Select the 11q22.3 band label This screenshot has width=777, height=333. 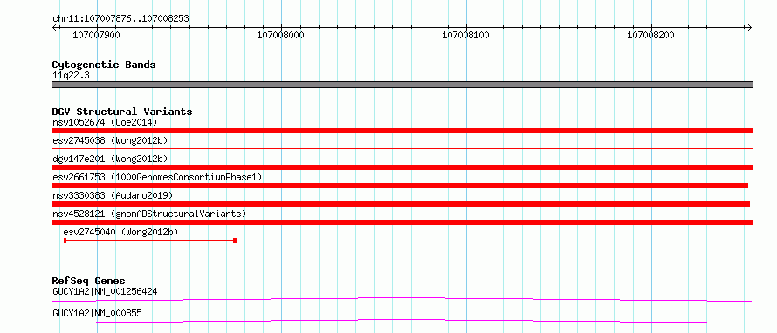(x=71, y=76)
